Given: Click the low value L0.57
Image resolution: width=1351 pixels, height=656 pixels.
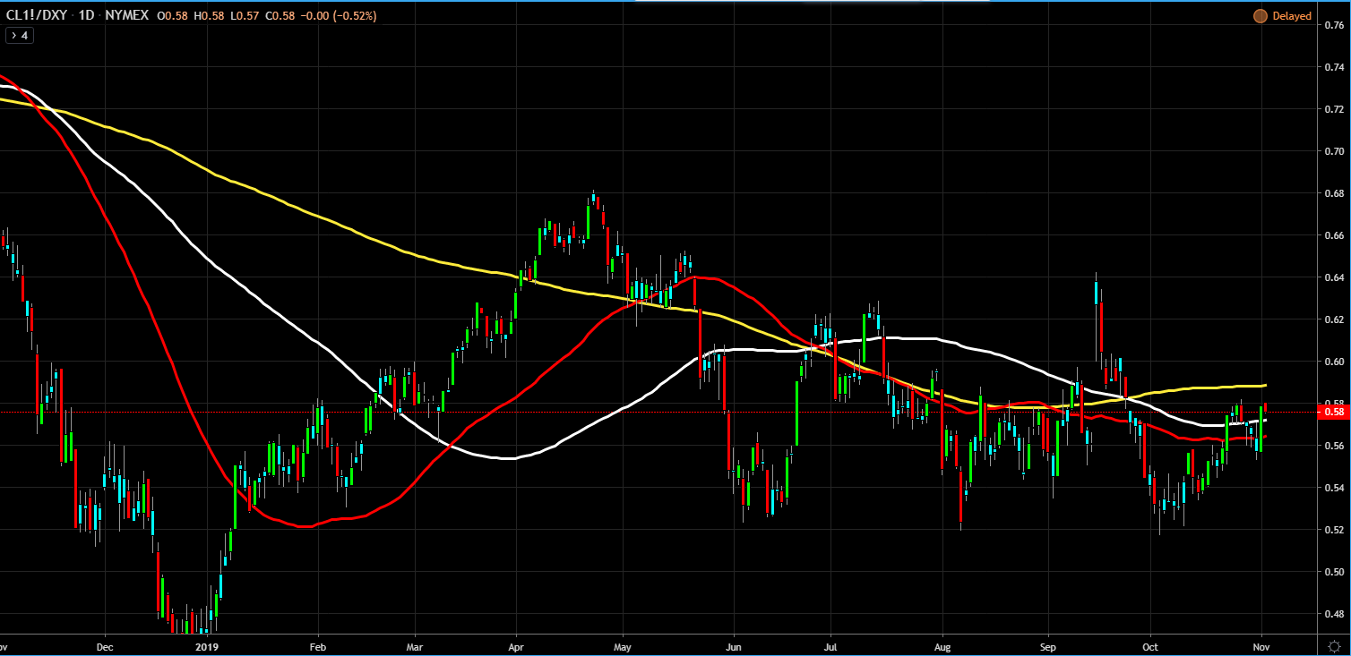Looking at the screenshot, I should point(245,16).
